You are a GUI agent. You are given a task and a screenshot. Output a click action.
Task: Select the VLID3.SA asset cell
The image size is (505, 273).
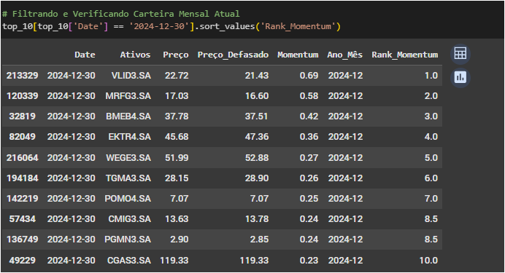click(131, 76)
